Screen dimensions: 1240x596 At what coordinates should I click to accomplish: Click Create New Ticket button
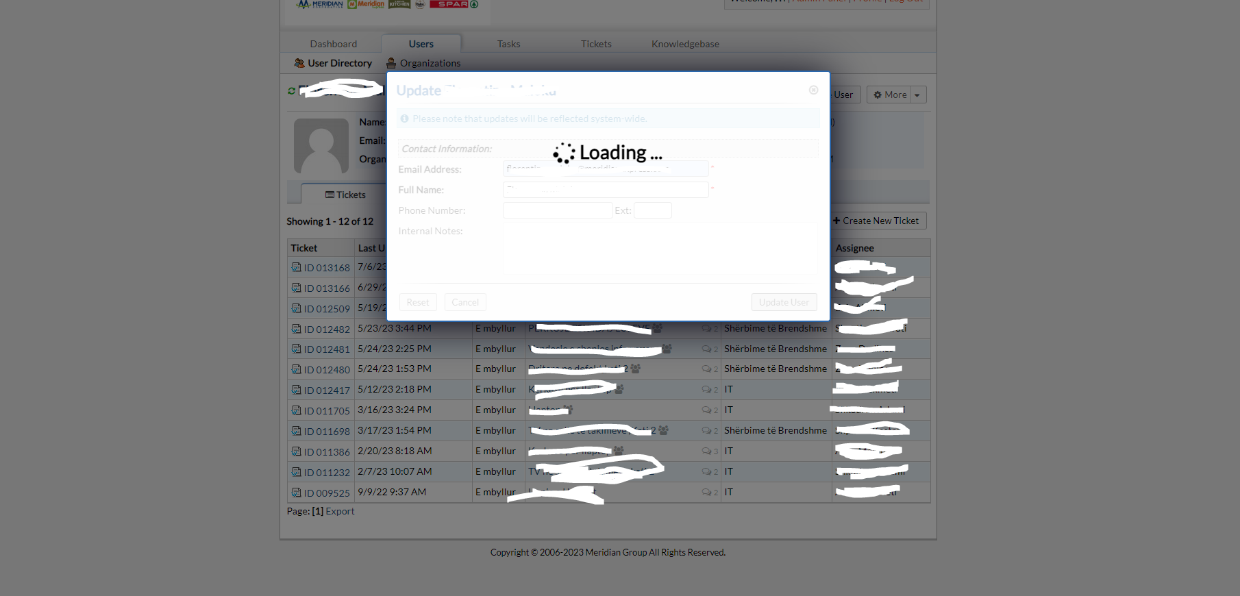[x=876, y=221]
